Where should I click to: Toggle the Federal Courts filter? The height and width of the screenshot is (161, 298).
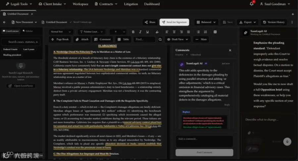tap(10, 49)
